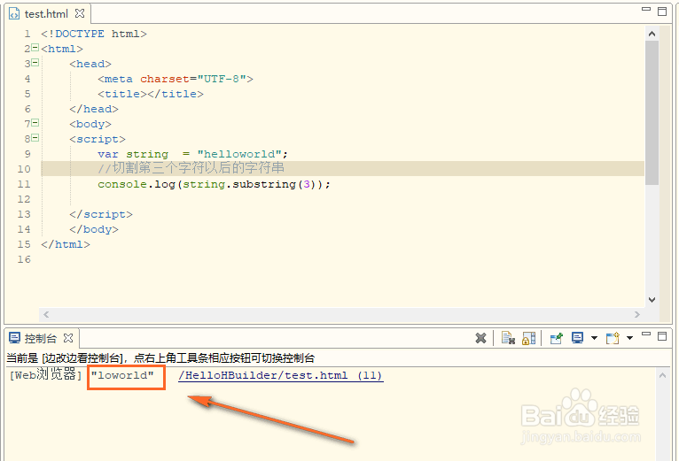The width and height of the screenshot is (679, 461).
Task: Select the 控制台 console tab
Action: coord(41,338)
